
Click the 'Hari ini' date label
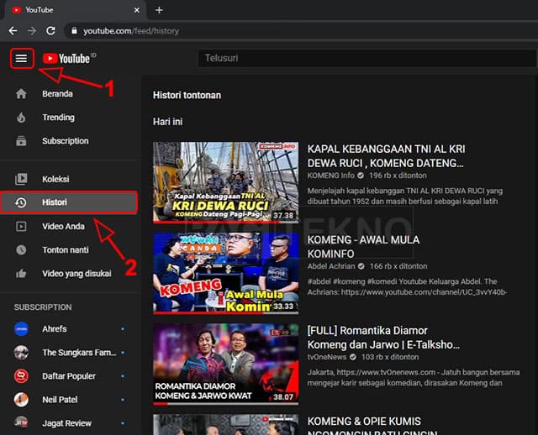point(168,122)
